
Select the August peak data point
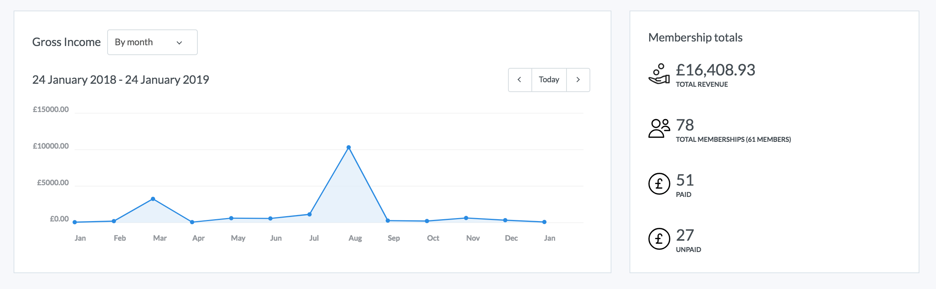(x=349, y=148)
